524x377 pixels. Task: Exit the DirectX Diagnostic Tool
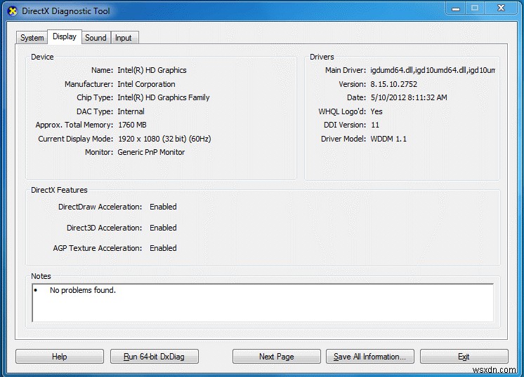coord(464,357)
